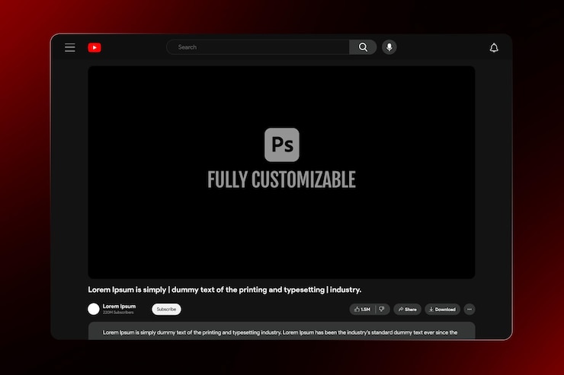Image resolution: width=564 pixels, height=375 pixels.
Task: Click the FULLY CUSTOMIZABLE text in video
Action: (x=281, y=180)
